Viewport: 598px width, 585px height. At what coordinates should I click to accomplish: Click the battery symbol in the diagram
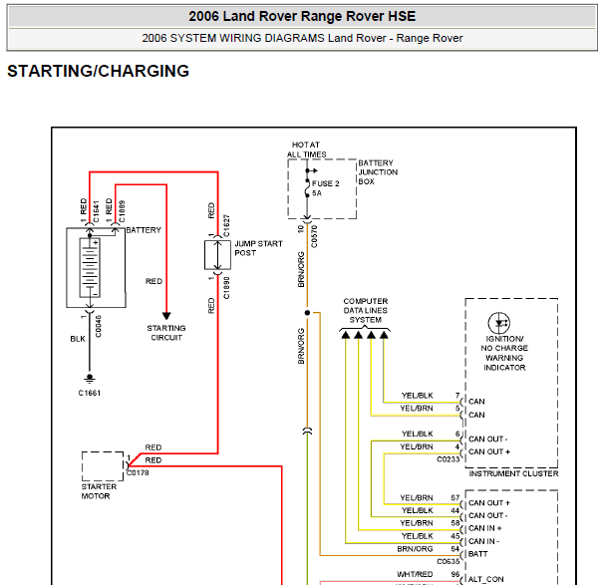90,267
